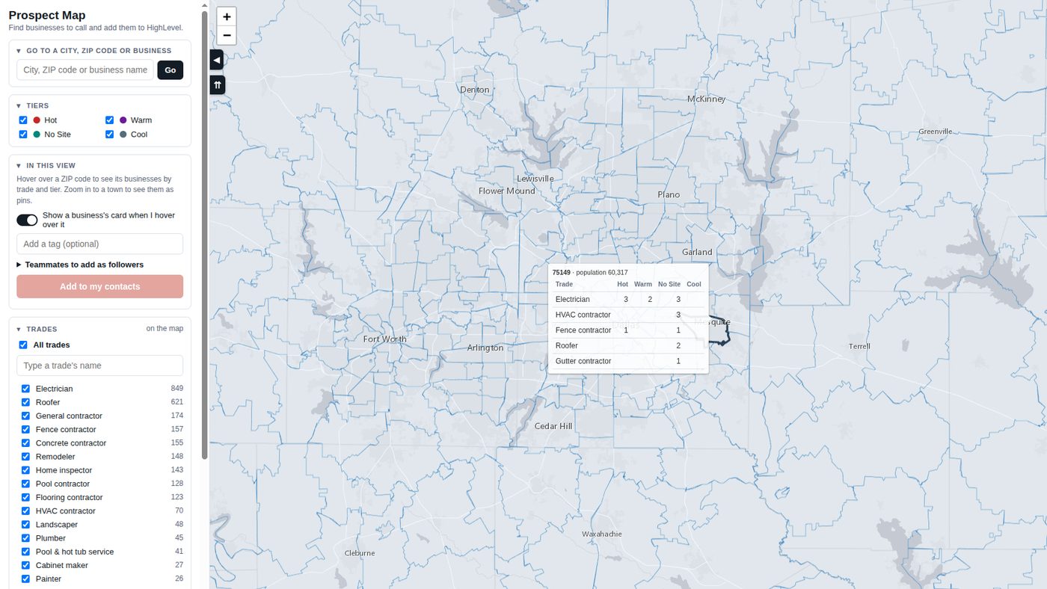
Task: Focus the City, ZIP code or business field
Action: click(x=85, y=70)
